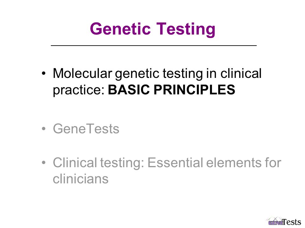Click the crossed peak lines above the logo

tap(274, 218)
